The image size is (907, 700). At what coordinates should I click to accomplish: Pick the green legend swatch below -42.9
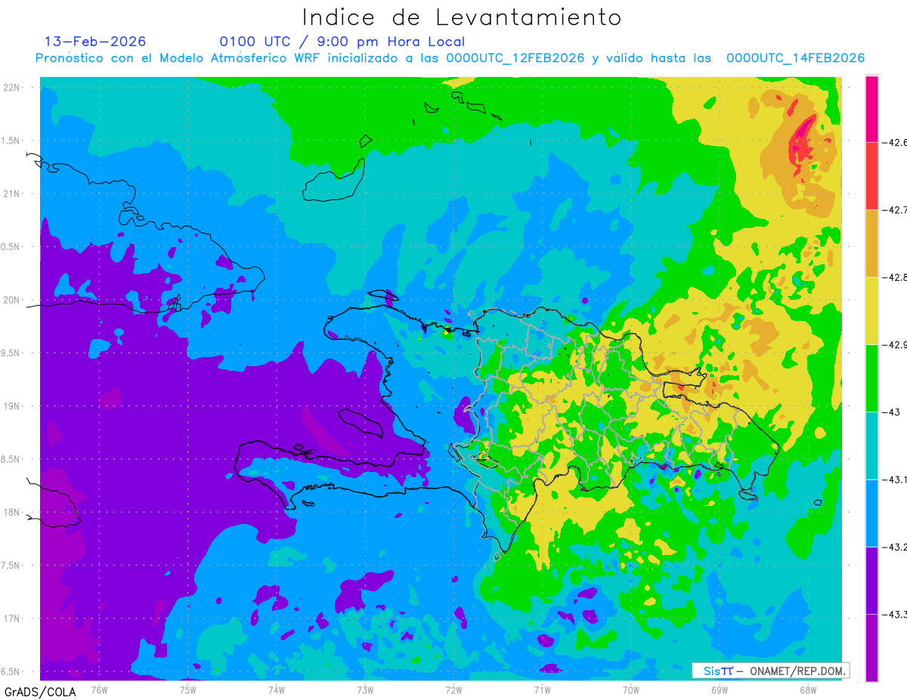coord(871,378)
